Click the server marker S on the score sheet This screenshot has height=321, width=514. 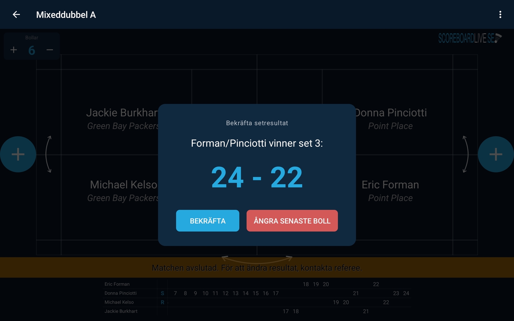tap(163, 293)
